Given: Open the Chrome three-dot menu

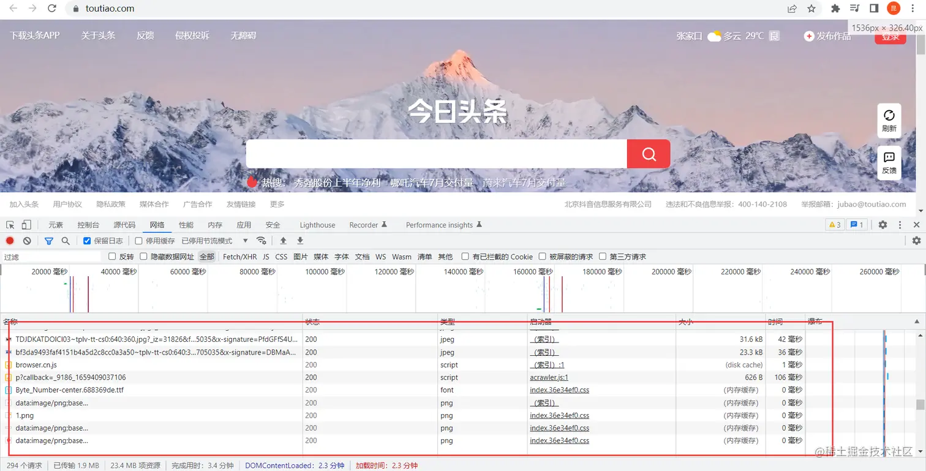Looking at the screenshot, I should coord(914,9).
